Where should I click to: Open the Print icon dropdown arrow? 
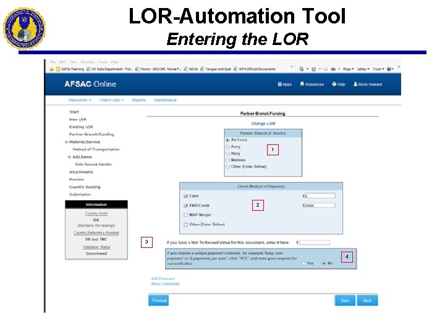pyautogui.click(x=339, y=69)
